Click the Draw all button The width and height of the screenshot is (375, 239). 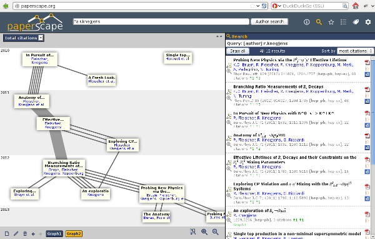(237, 51)
